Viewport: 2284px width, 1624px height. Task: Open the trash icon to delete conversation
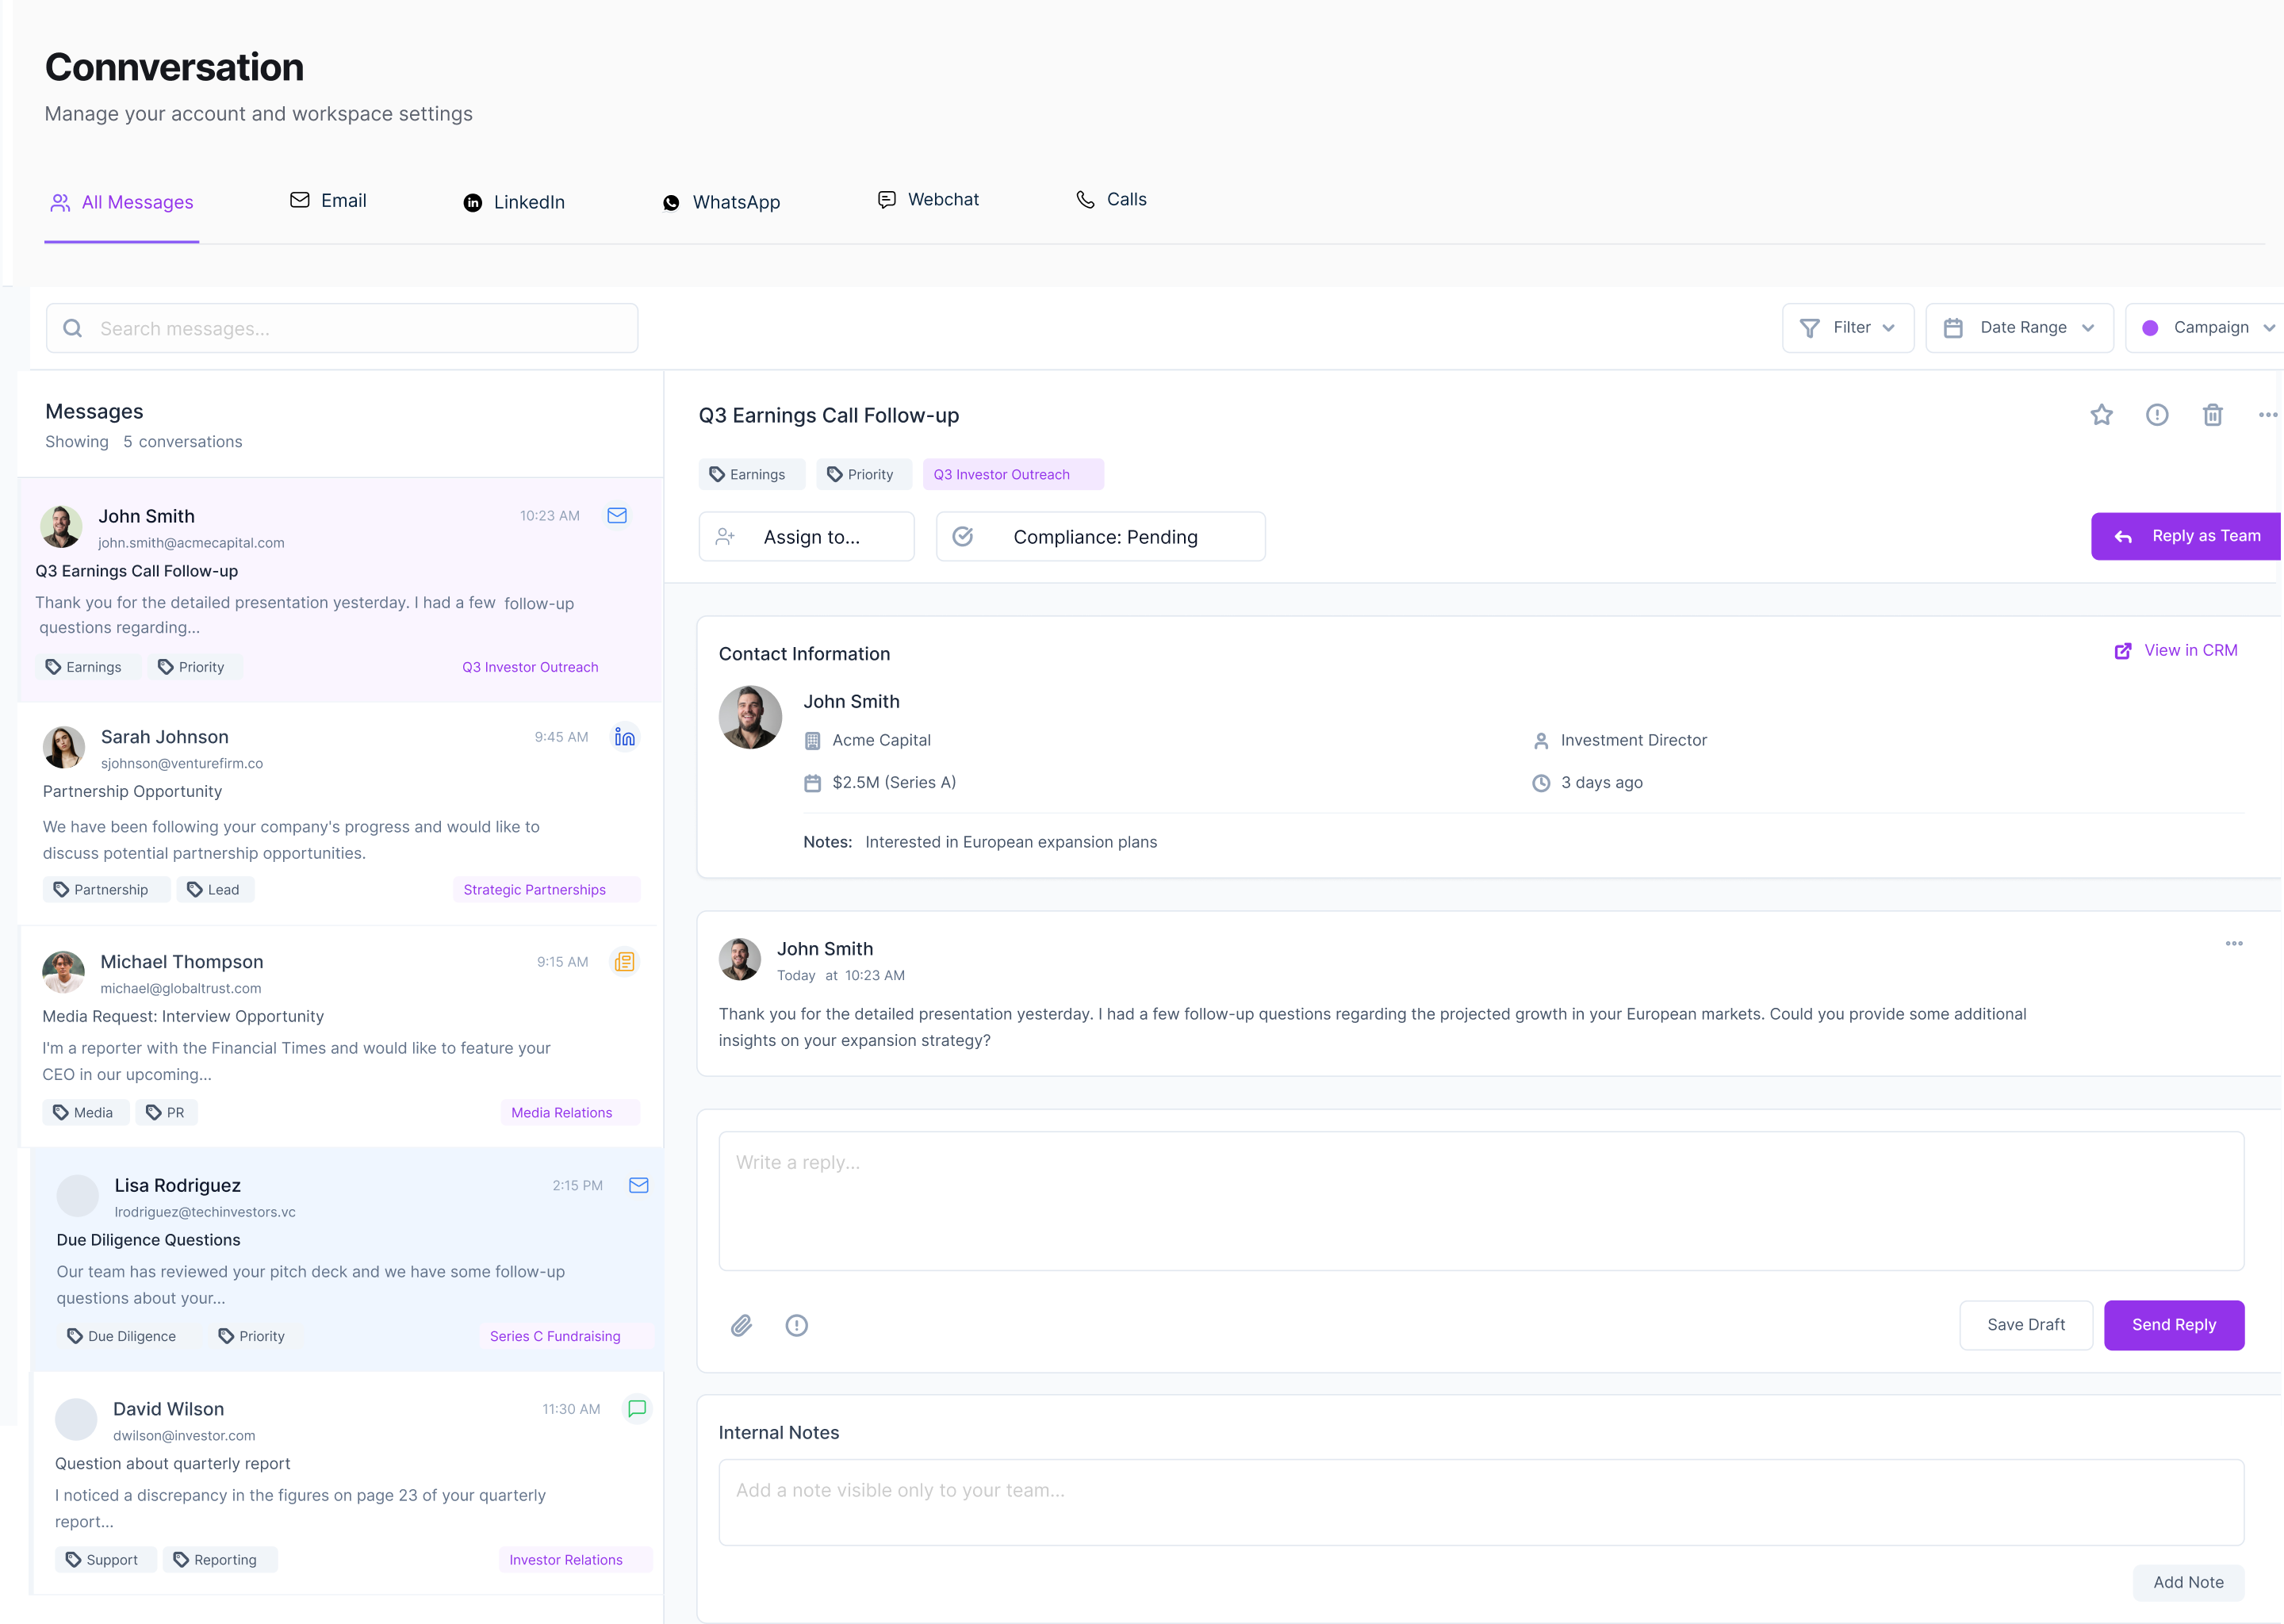[x=2213, y=415]
